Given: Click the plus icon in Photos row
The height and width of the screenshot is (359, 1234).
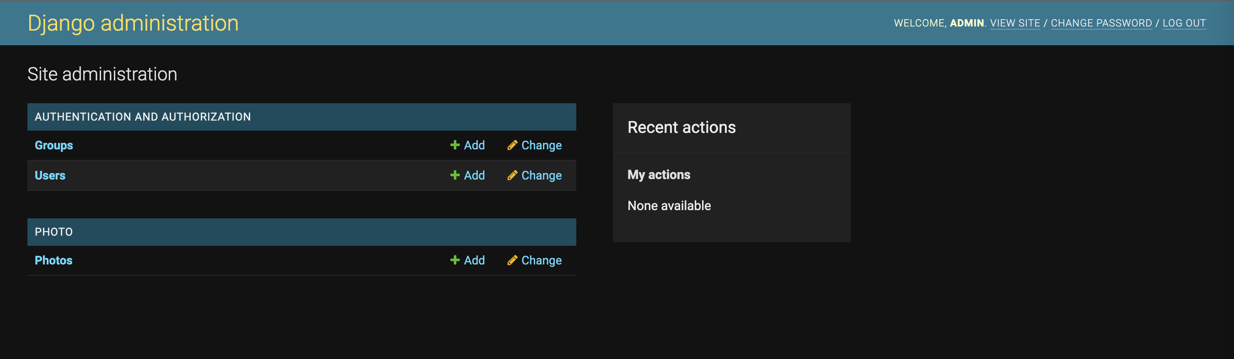Looking at the screenshot, I should [455, 260].
